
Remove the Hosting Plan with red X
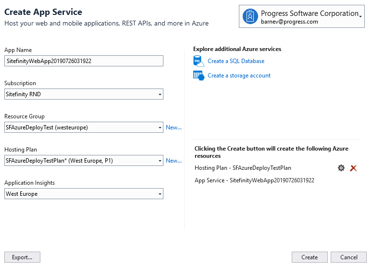(x=354, y=168)
